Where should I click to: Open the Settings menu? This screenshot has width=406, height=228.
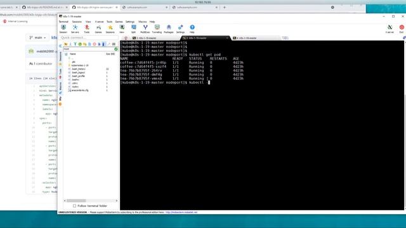click(x=130, y=22)
